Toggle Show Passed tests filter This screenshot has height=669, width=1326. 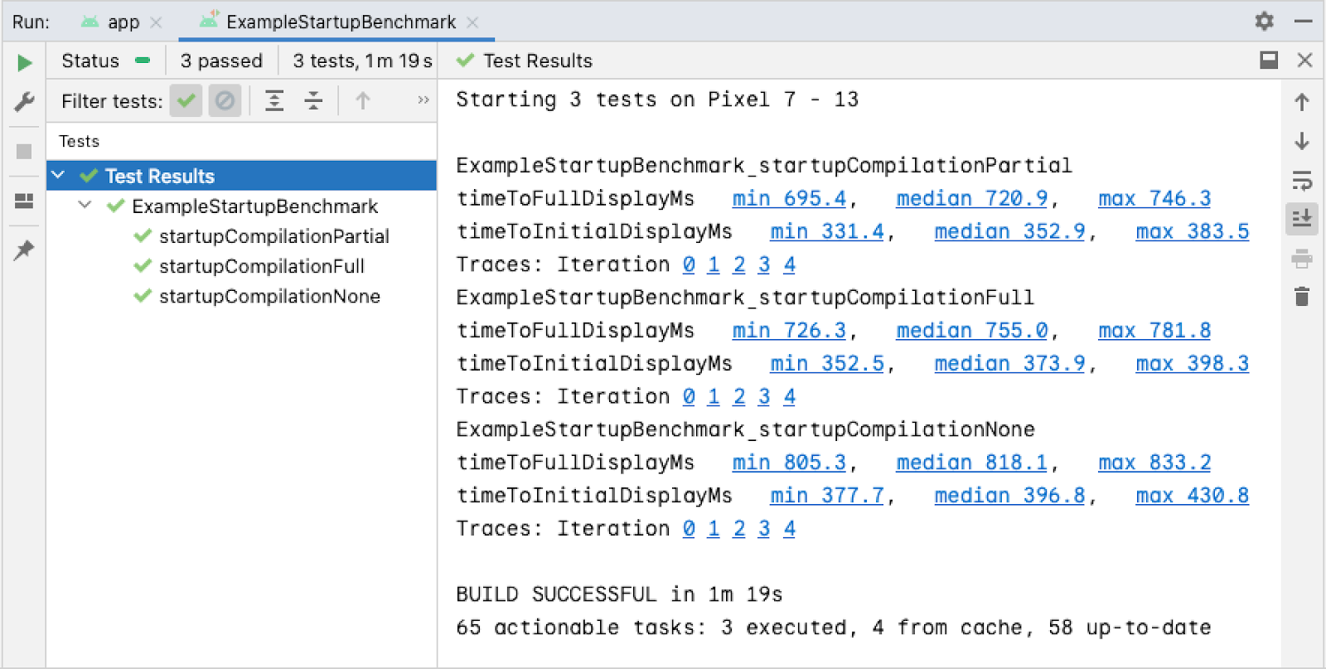click(186, 101)
